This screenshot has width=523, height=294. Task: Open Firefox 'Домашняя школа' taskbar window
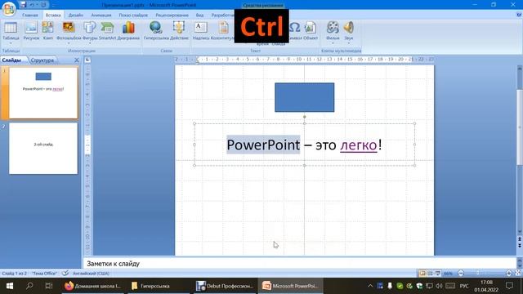point(92,286)
